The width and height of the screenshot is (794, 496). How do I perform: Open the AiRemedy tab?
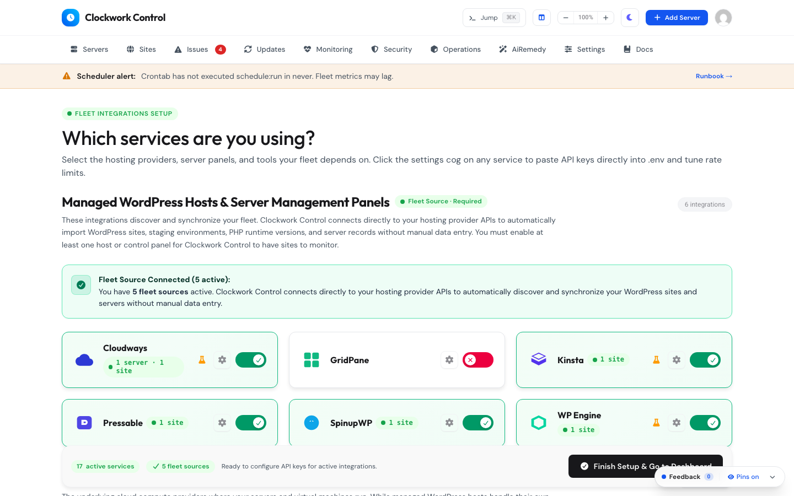pyautogui.click(x=522, y=49)
